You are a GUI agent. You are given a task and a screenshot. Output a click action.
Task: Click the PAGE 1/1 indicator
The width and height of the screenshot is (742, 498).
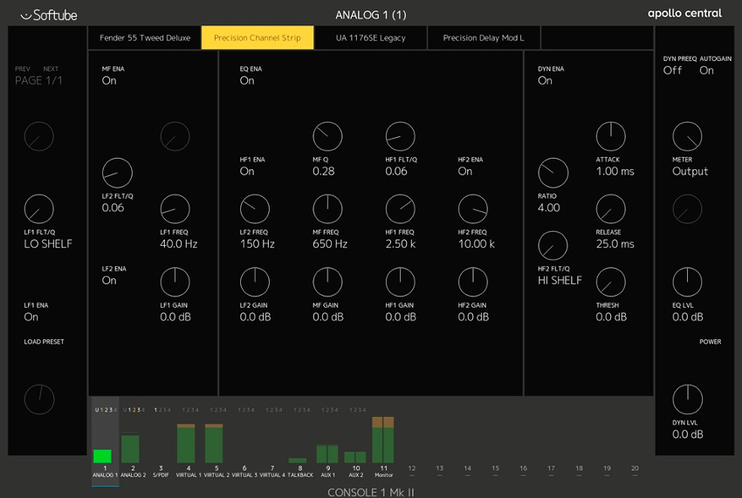[38, 80]
